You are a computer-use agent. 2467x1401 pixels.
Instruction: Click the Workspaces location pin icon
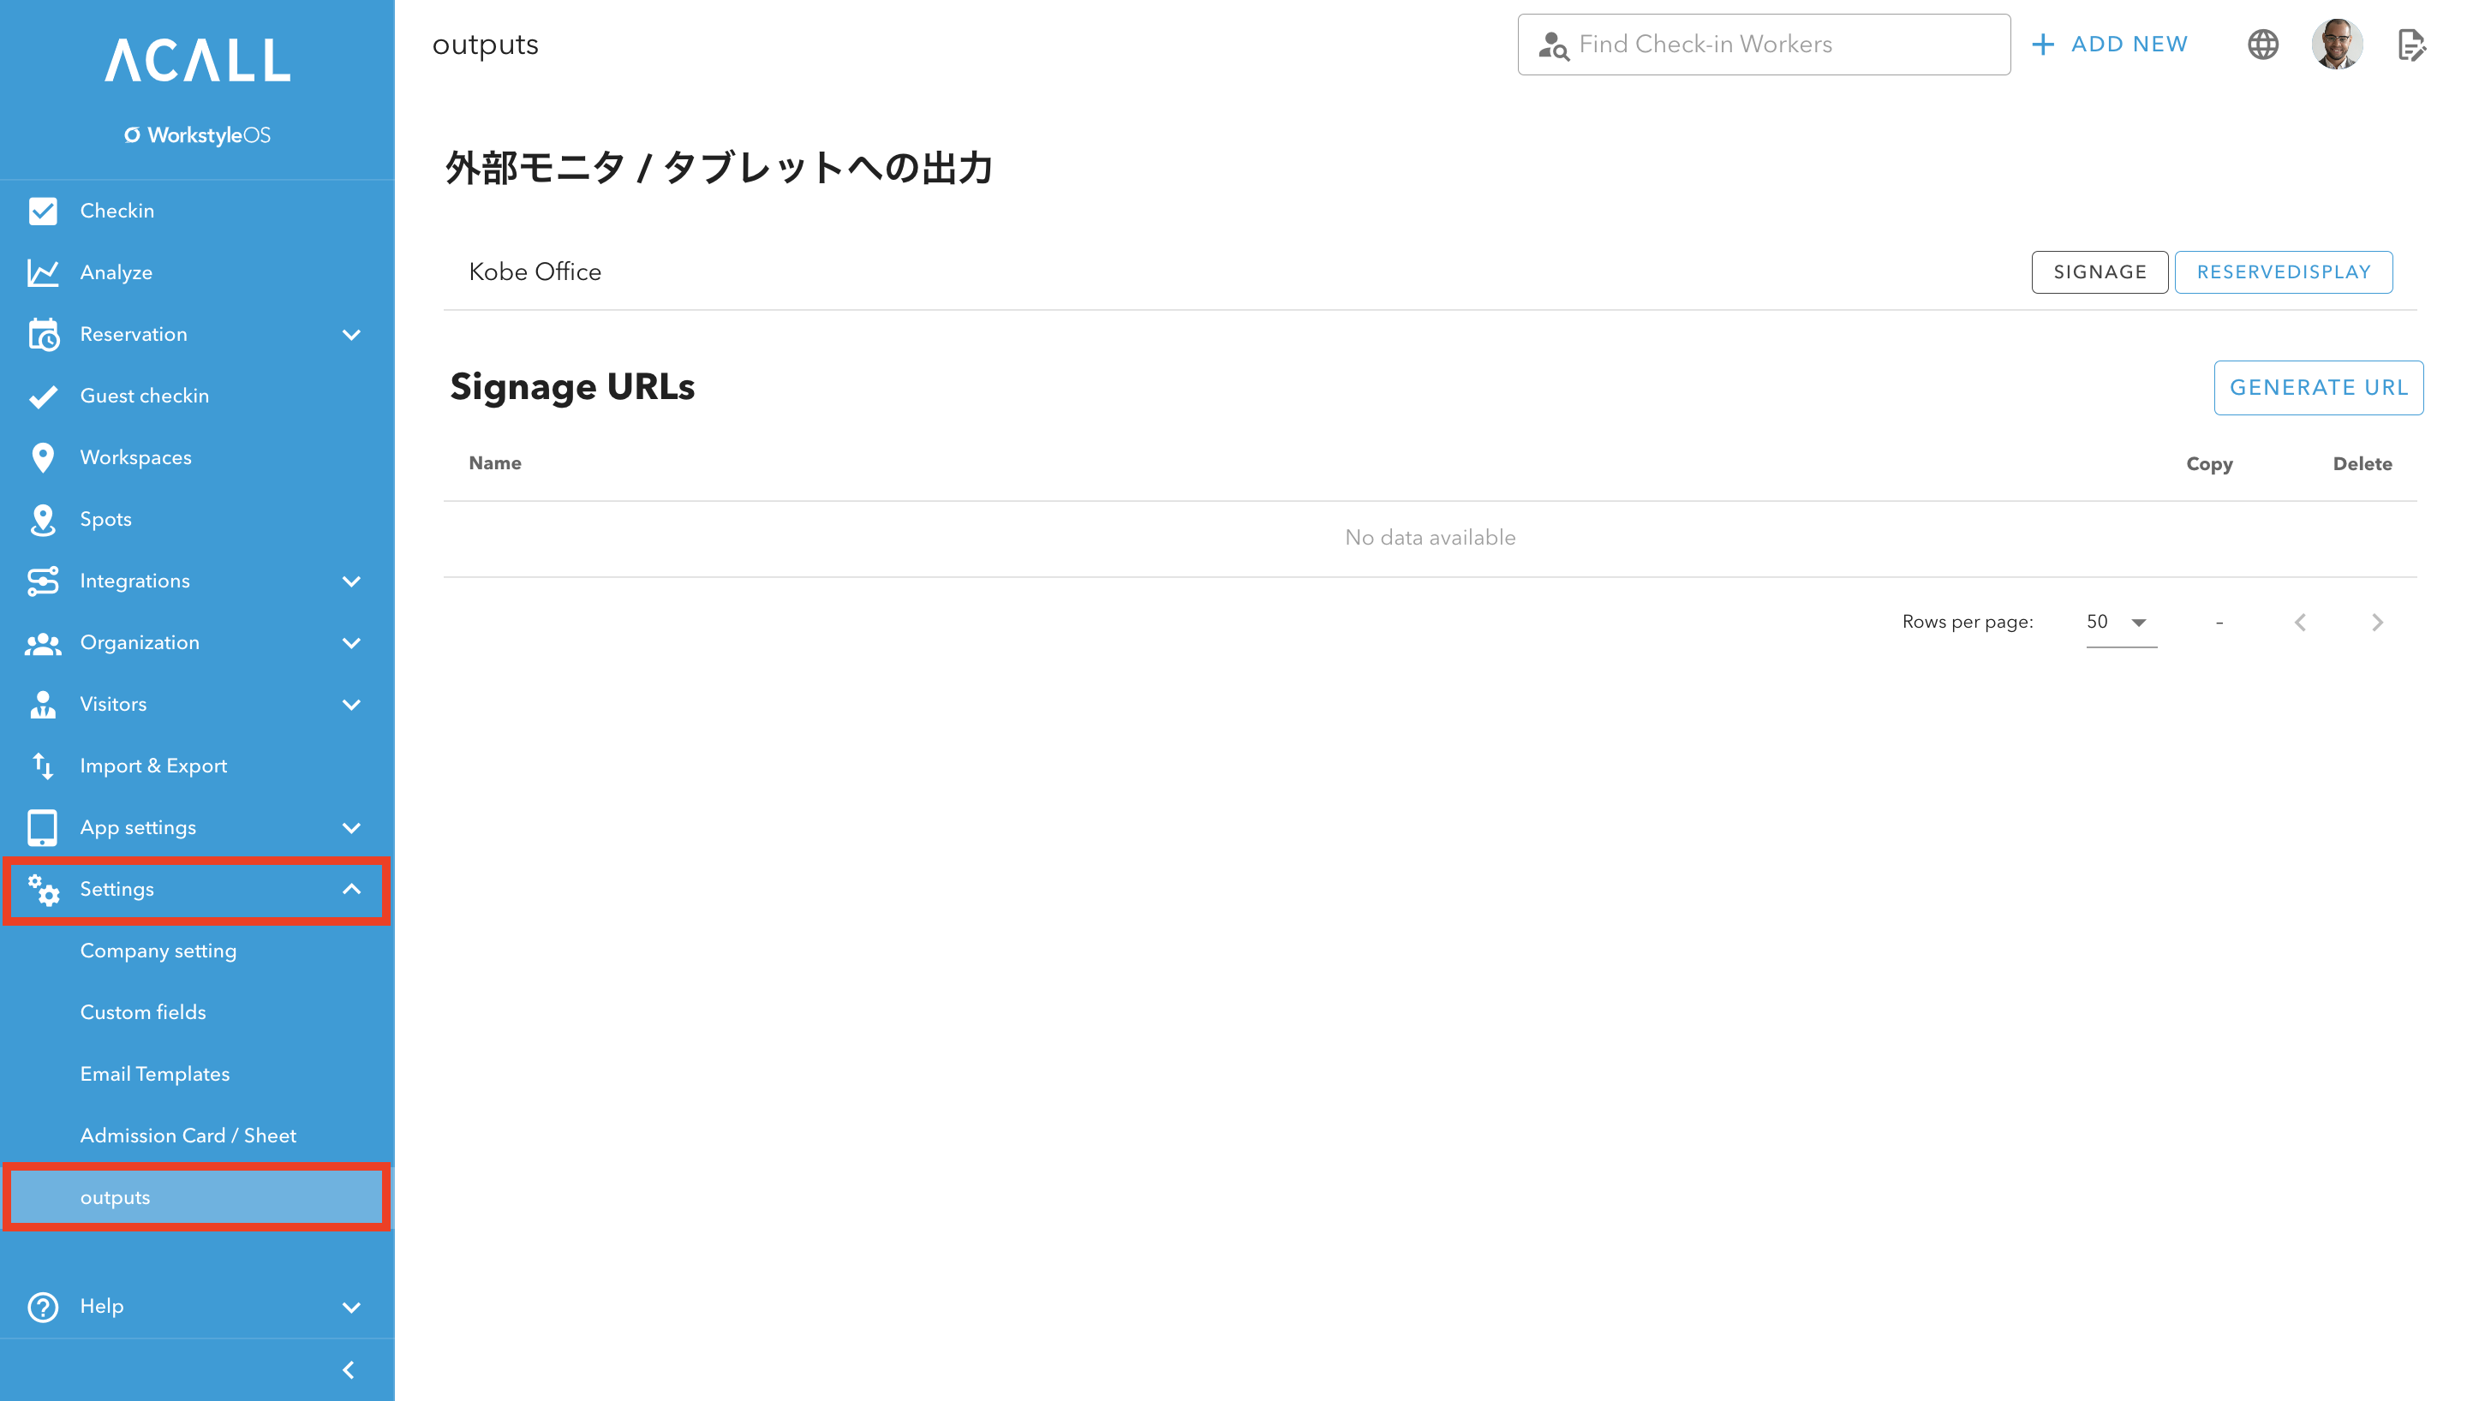[44, 457]
